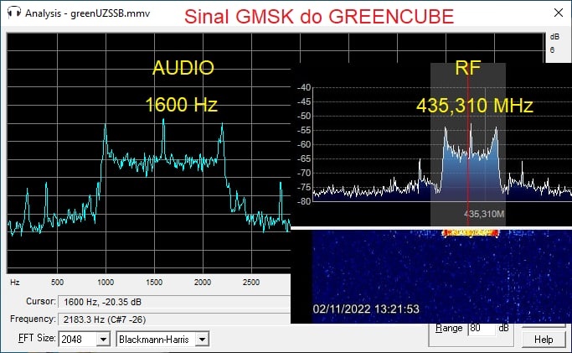The height and width of the screenshot is (353, 572).
Task: Click the 2000 Hz axis label
Action: (x=203, y=283)
